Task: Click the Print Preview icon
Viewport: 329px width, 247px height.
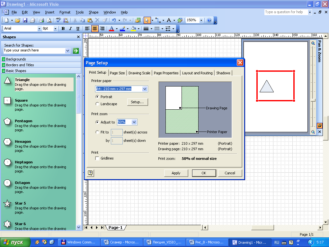Action: coord(49,20)
